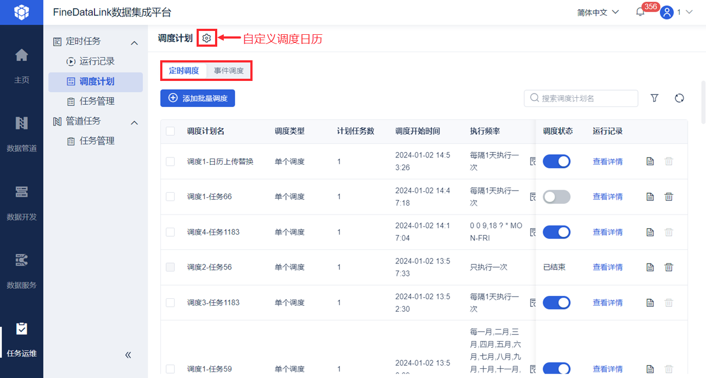Collapse the 定时任务 tree section
706x378 pixels.
[134, 42]
